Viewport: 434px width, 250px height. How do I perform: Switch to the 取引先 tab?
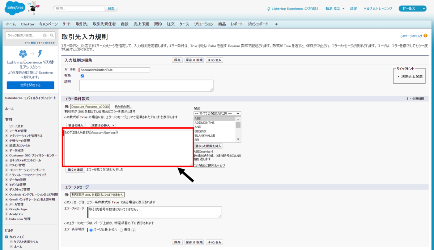(x=82, y=24)
